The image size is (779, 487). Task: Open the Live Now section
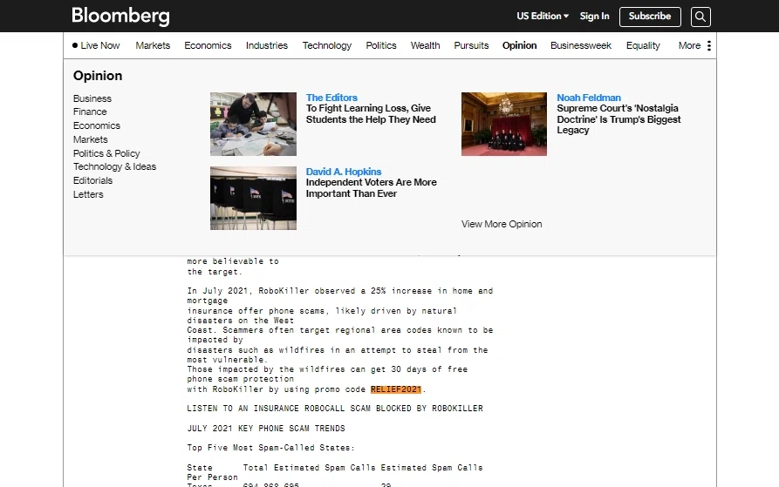(x=96, y=45)
